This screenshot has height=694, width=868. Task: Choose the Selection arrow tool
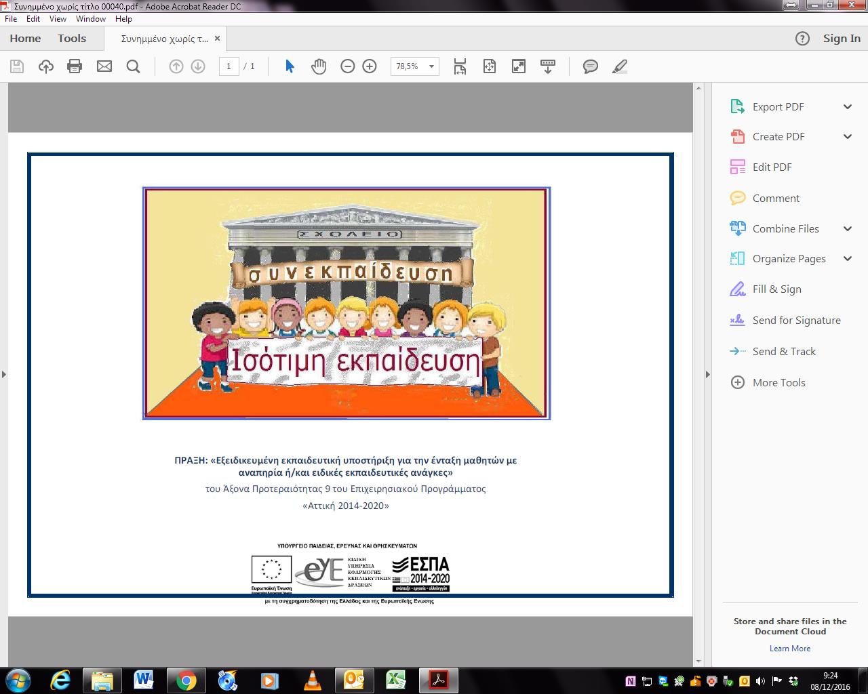[x=290, y=66]
